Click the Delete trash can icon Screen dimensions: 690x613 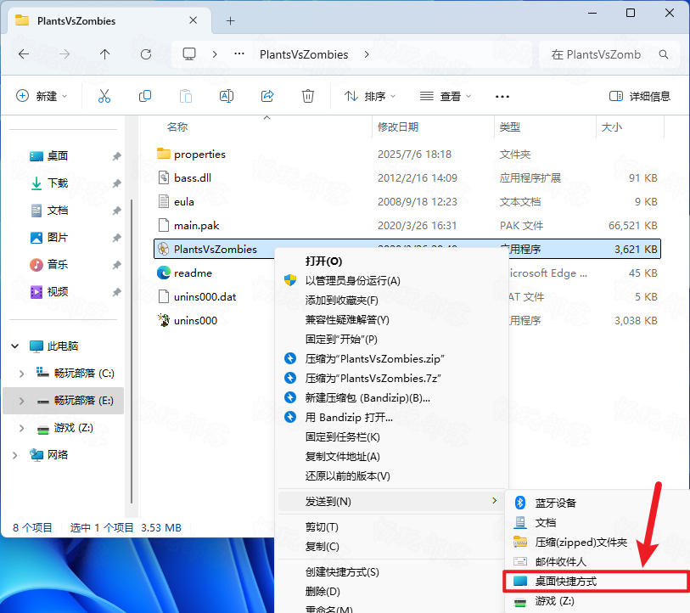pos(307,96)
